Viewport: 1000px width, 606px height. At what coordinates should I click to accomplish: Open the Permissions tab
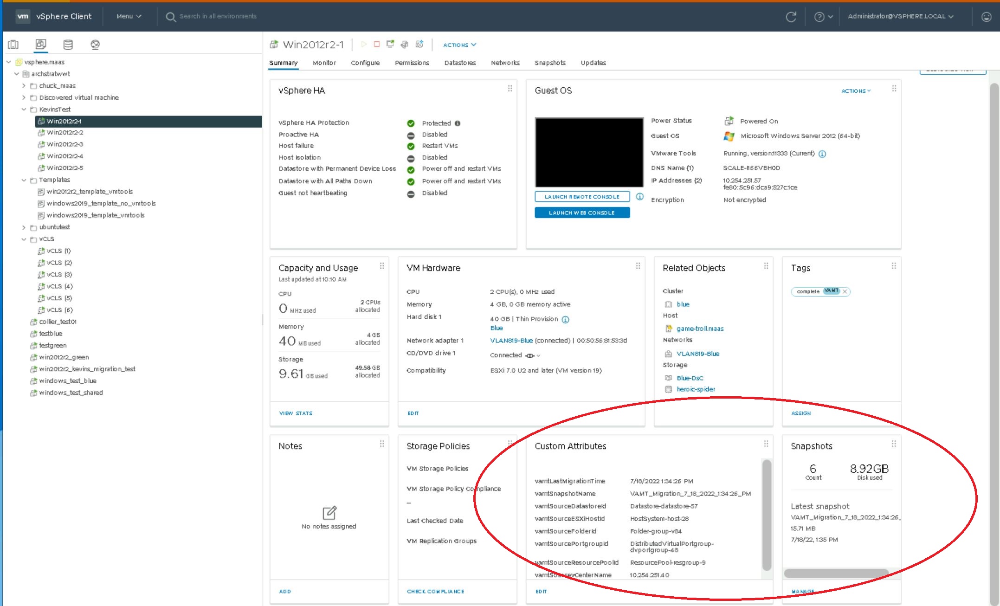click(x=412, y=63)
